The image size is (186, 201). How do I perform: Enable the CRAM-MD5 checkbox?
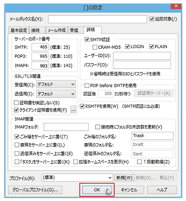[95, 47]
